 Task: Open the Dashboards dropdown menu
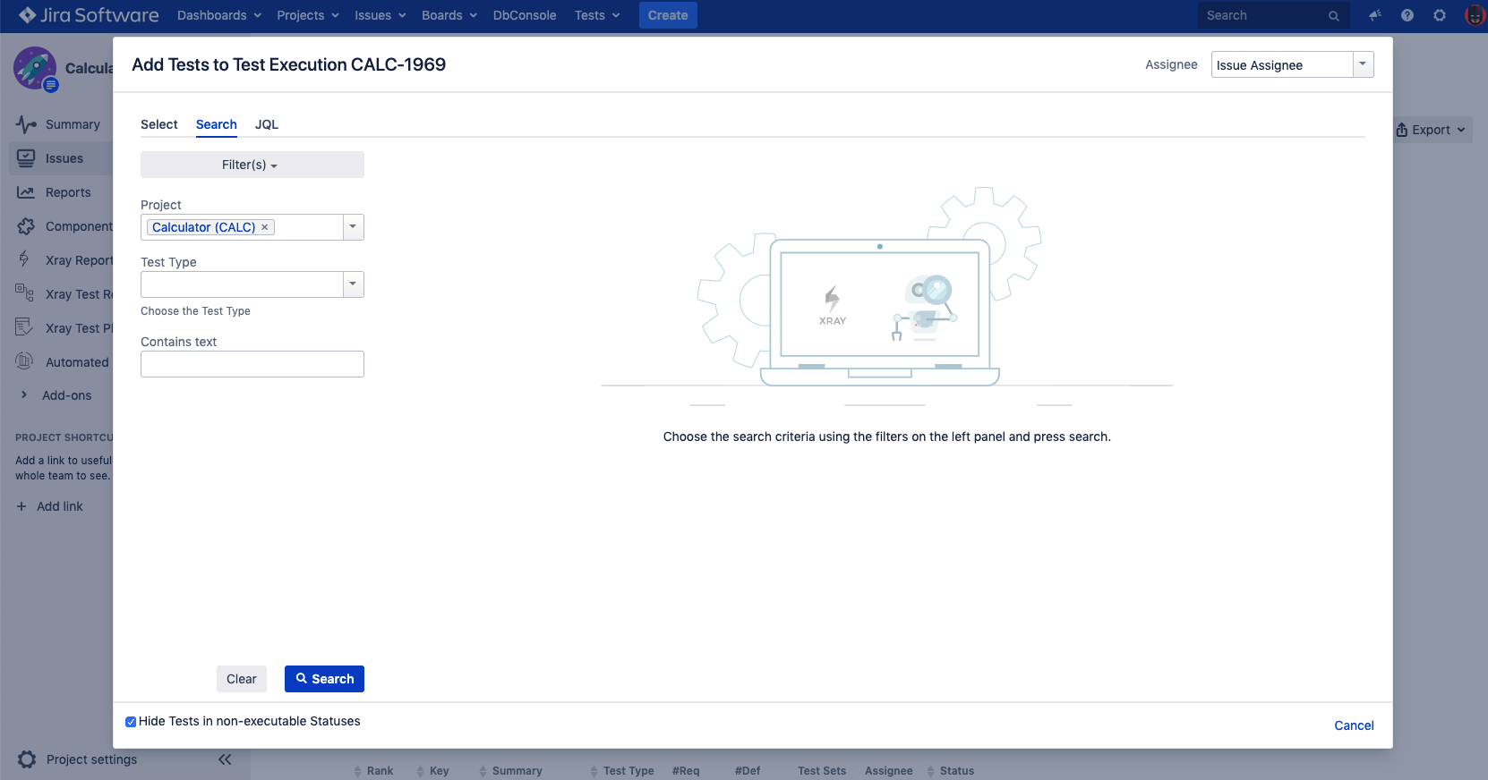pos(219,15)
